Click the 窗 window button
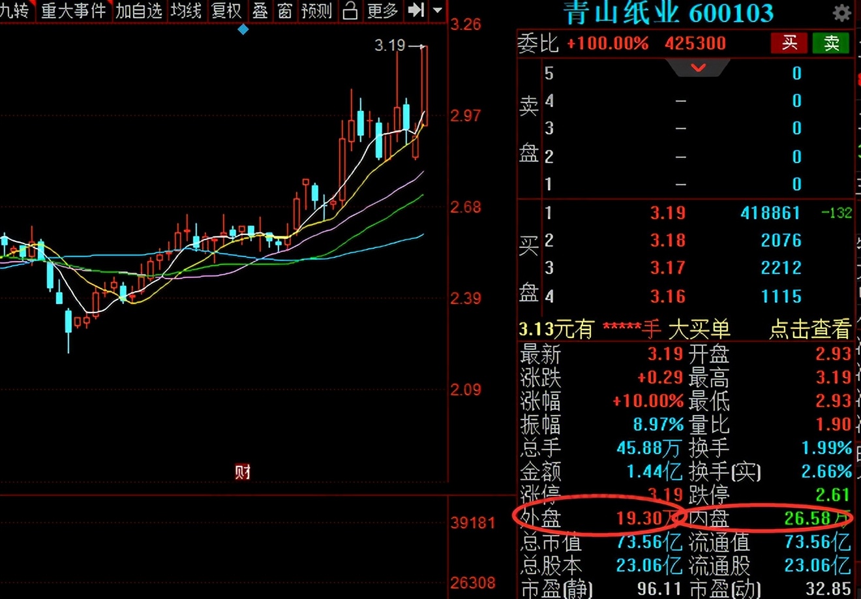The image size is (861, 599). (x=284, y=10)
